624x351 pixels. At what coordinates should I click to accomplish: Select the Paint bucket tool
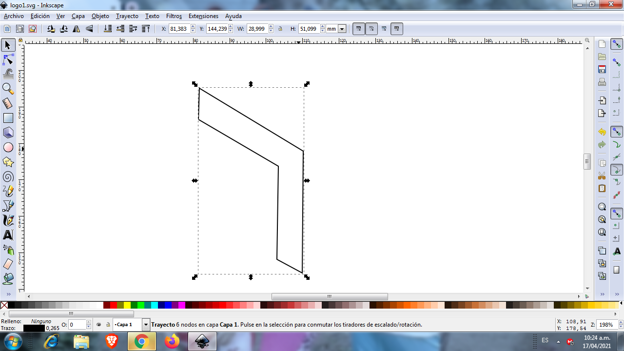coord(8,279)
